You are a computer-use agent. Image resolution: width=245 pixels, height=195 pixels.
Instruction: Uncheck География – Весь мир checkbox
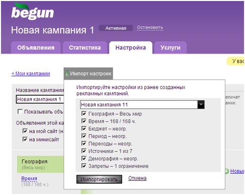84,114
